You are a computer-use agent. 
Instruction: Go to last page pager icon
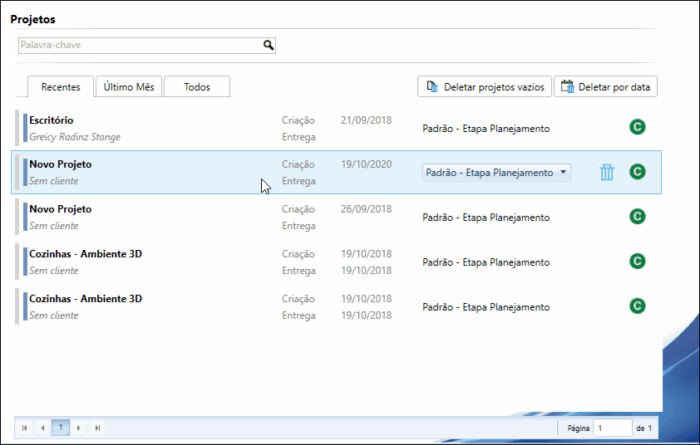point(97,428)
